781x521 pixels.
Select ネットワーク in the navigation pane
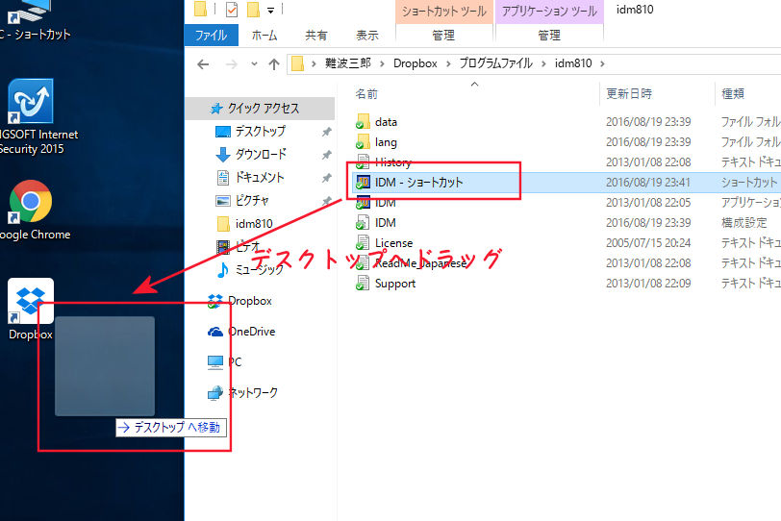(x=253, y=392)
